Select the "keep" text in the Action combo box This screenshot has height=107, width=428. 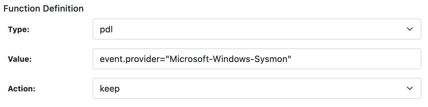pyautogui.click(x=110, y=89)
